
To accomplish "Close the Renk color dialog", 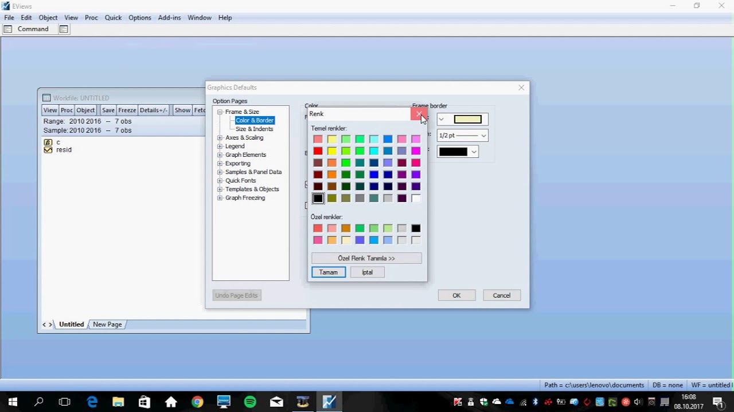I will [419, 114].
